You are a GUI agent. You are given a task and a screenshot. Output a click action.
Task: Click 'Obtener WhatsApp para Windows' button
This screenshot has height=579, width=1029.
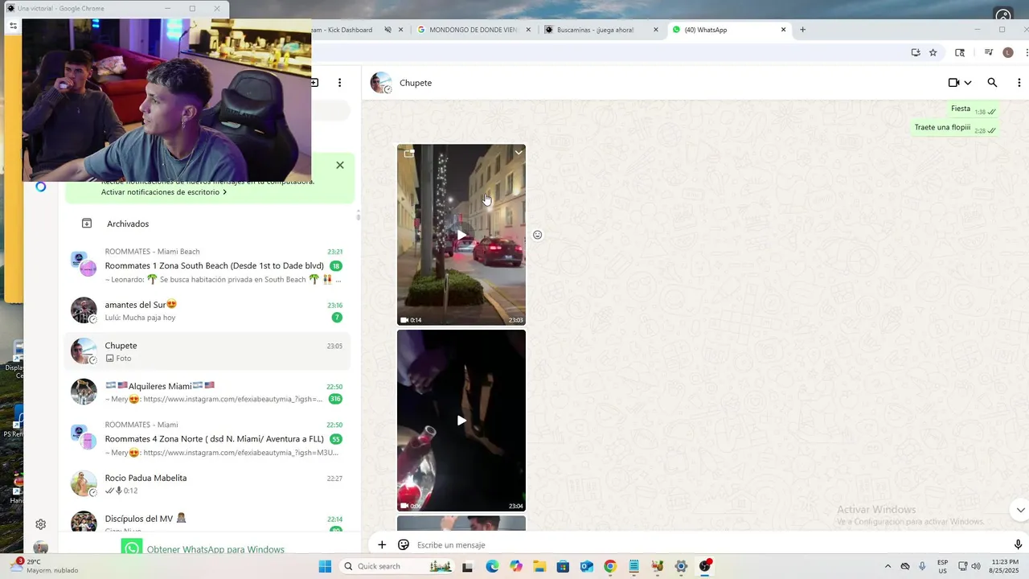point(204,549)
